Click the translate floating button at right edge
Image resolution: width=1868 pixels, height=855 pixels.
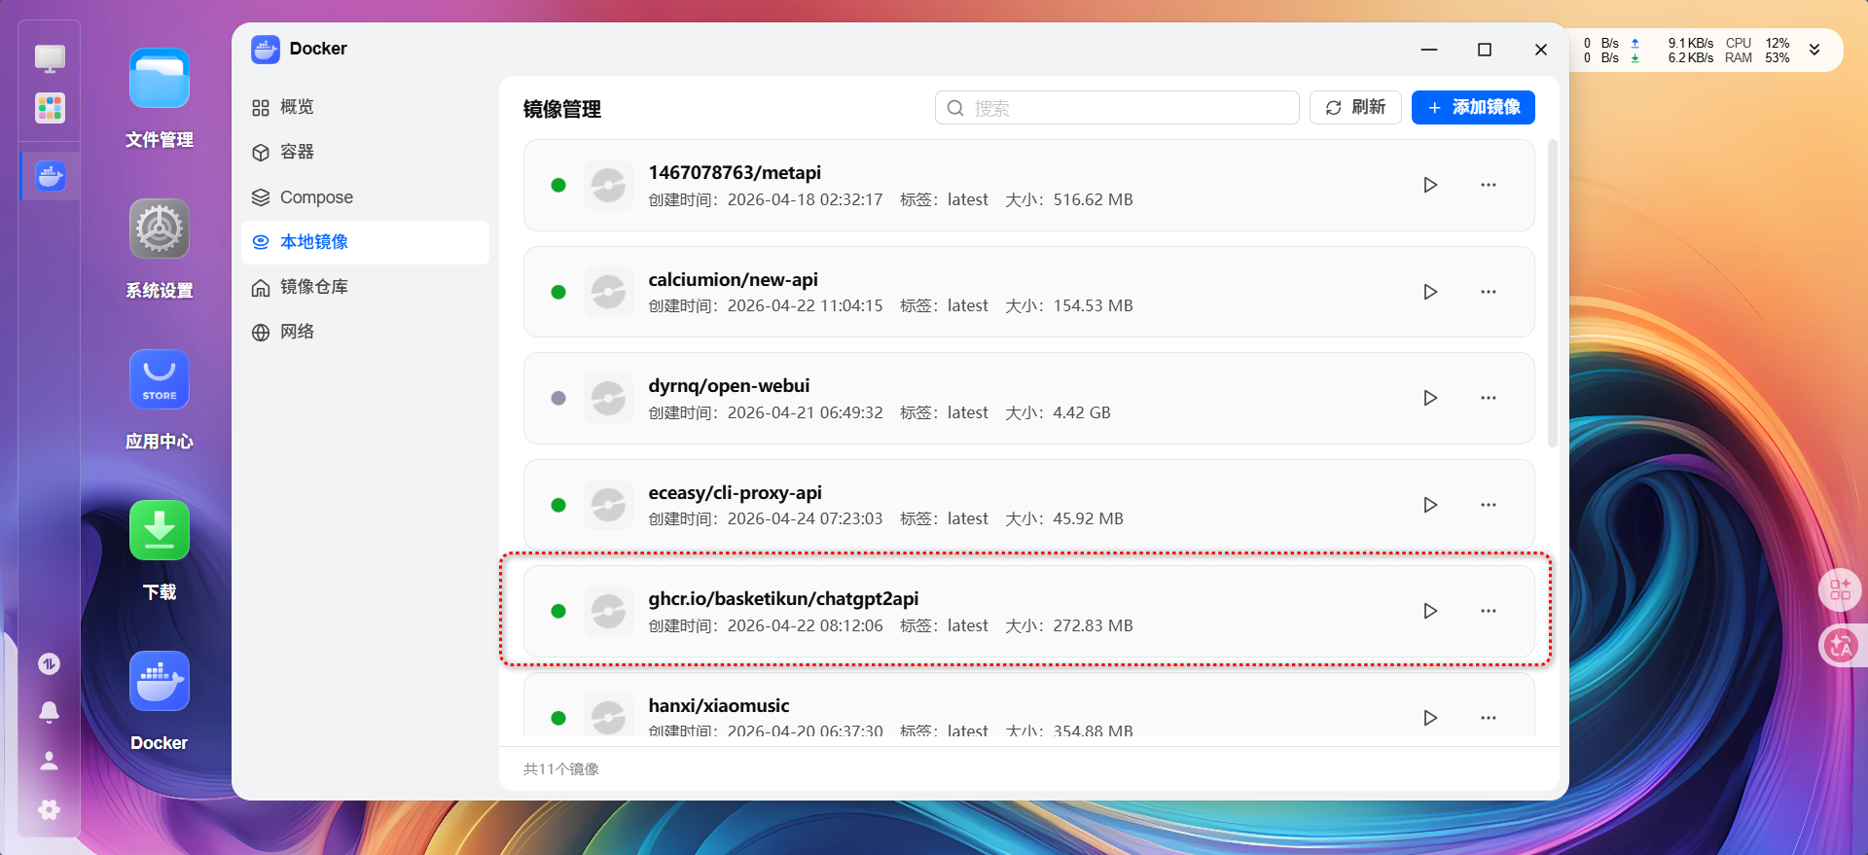(x=1840, y=646)
